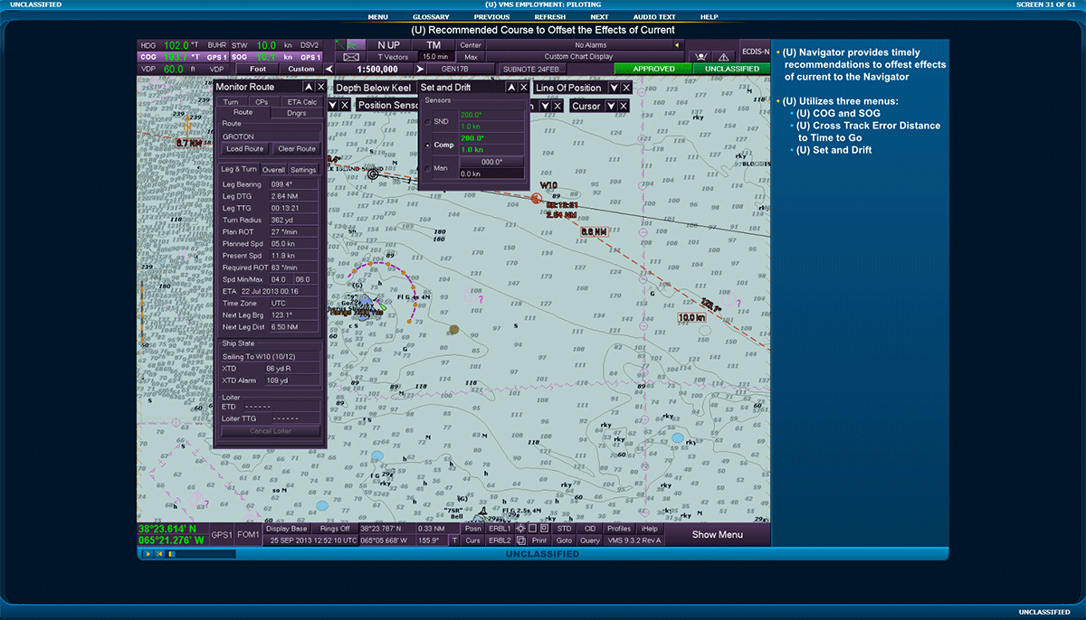Click Clear Route button
This screenshot has width=1086, height=620.
pyautogui.click(x=297, y=149)
